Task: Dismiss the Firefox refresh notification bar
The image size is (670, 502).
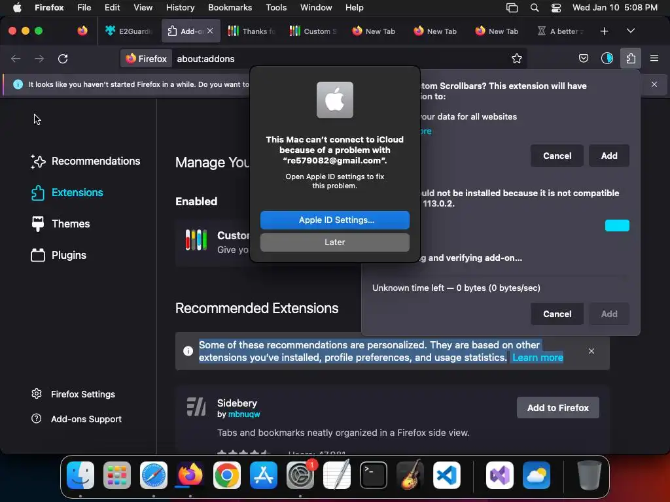Action: (x=654, y=84)
